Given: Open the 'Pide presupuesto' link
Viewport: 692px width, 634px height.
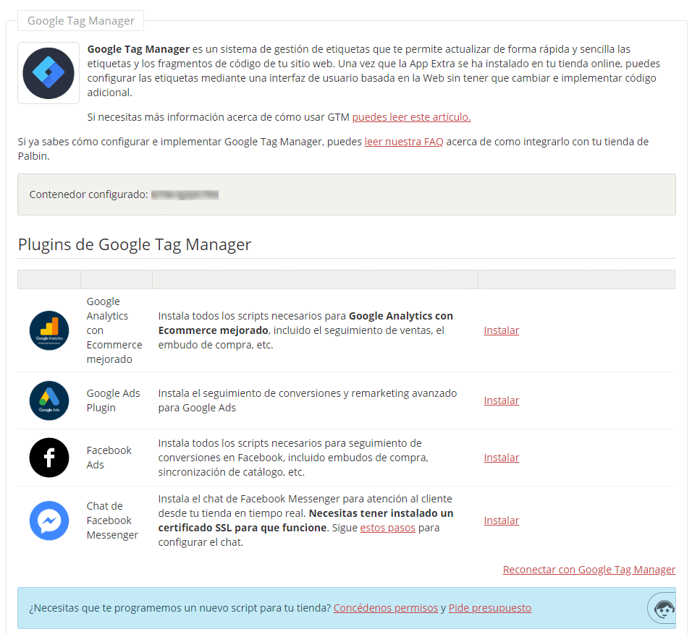Looking at the screenshot, I should (489, 607).
